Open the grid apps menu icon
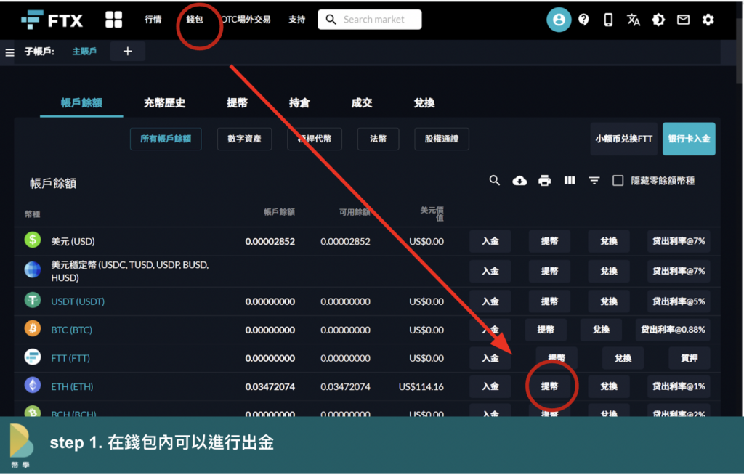This screenshot has height=475, width=744. pos(114,20)
